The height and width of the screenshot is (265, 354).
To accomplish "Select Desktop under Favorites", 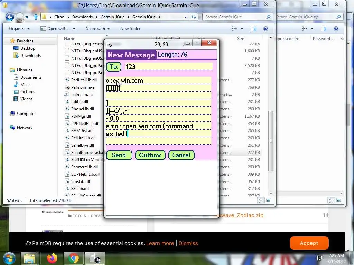I will [x=28, y=48].
